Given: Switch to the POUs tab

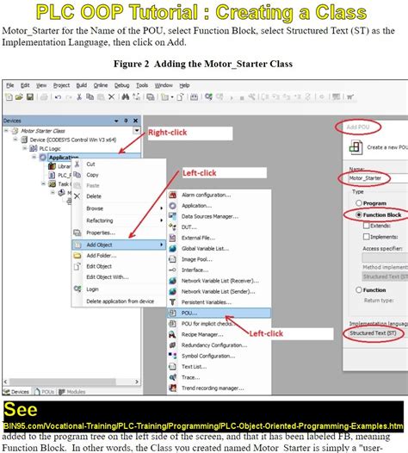Looking at the screenshot, I should pyautogui.click(x=45, y=392).
